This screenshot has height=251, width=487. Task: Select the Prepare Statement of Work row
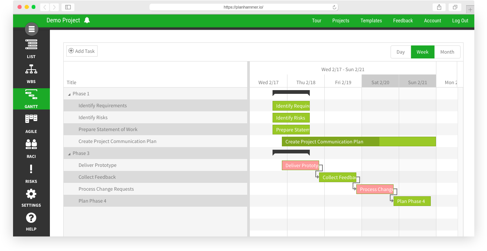(x=155, y=129)
